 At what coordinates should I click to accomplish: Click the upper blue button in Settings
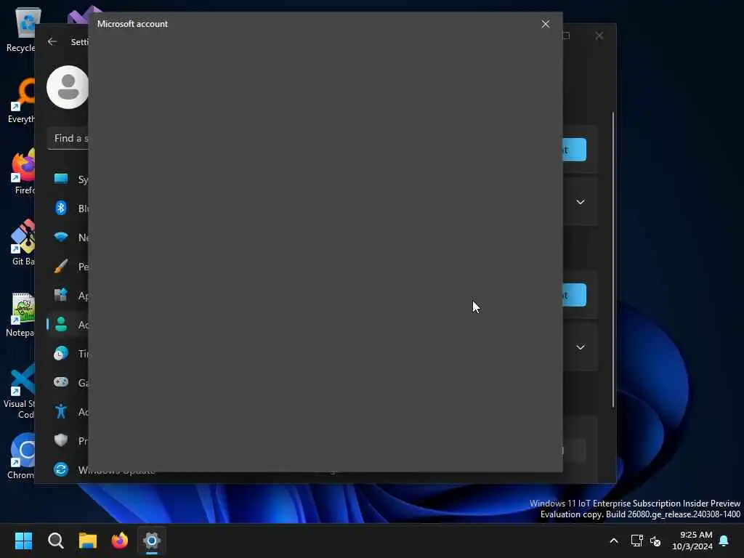pyautogui.click(x=574, y=150)
